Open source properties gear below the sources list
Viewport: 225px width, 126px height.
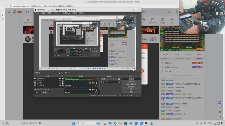point(41,89)
